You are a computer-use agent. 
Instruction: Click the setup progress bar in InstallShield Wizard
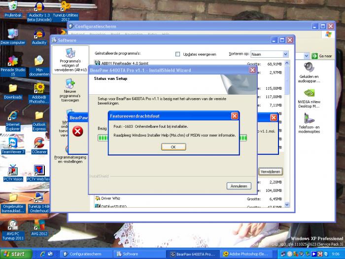[172, 138]
